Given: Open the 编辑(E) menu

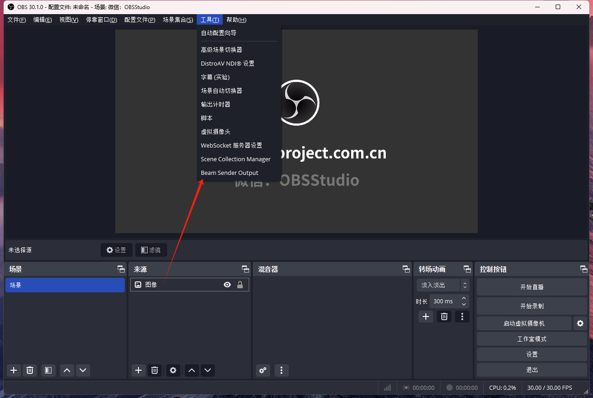Looking at the screenshot, I should [x=42, y=20].
